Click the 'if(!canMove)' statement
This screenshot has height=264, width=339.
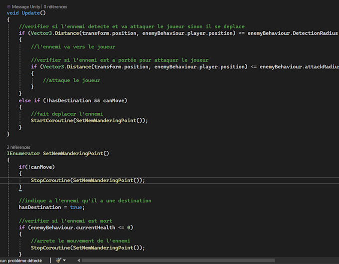[x=37, y=167]
